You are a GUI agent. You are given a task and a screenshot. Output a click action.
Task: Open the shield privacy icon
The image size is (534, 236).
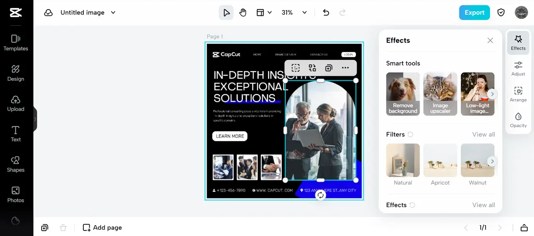[x=501, y=13]
